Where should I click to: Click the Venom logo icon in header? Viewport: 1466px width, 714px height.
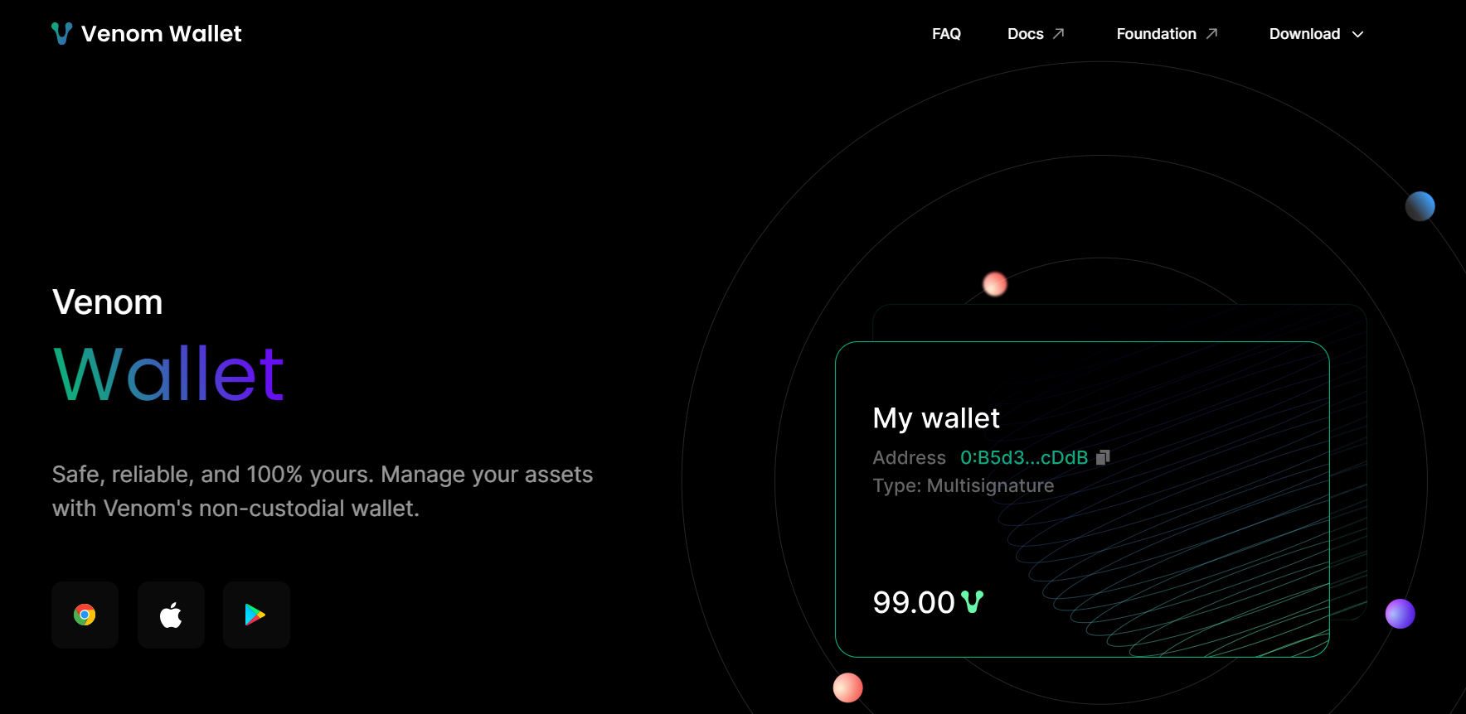point(61,34)
